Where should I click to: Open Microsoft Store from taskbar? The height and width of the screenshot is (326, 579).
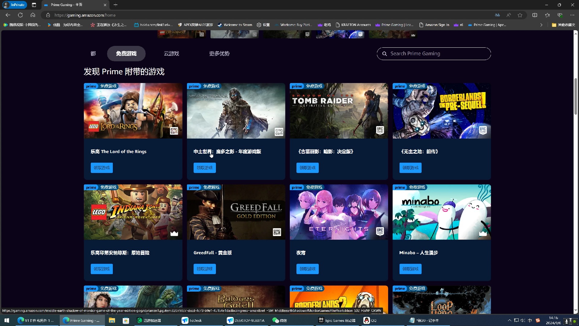[x=126, y=320]
